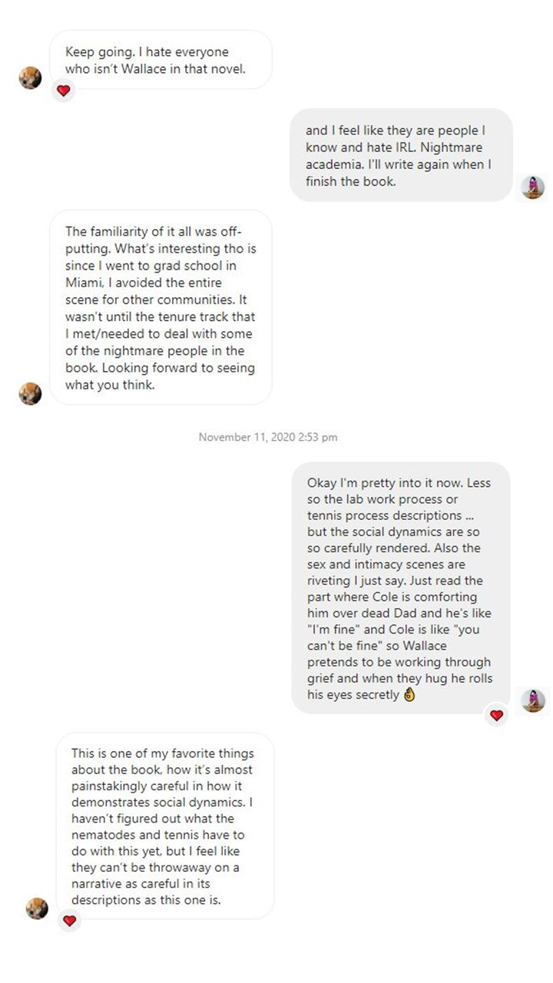Viewport: 553px width, 983px height.
Task: Open the sender avatar beside "Nightmare academia" message
Action: pyautogui.click(x=532, y=187)
